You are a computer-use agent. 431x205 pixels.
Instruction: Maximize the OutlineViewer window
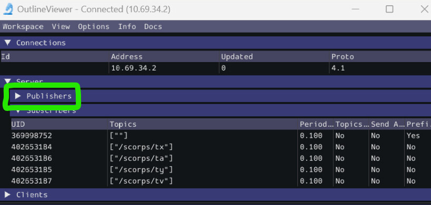pyautogui.click(x=389, y=9)
